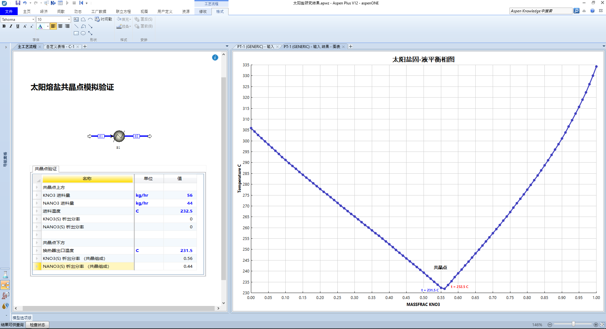Switch to the 主页 ribbon tab
The height and width of the screenshot is (329, 606).
(x=27, y=11)
